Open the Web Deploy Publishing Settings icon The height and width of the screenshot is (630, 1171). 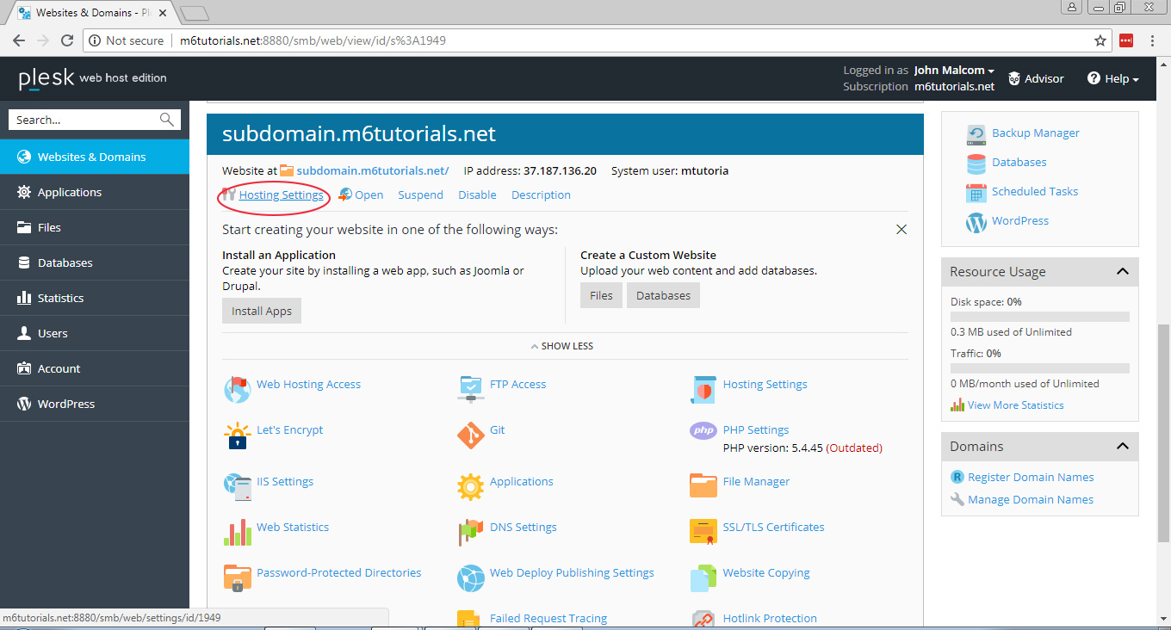pos(470,578)
